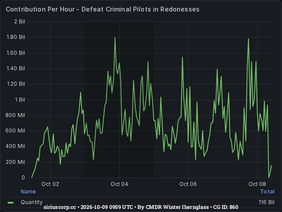Click the CG ID: 860 footer text
The height and width of the screenshot is (212, 282).
point(226,207)
